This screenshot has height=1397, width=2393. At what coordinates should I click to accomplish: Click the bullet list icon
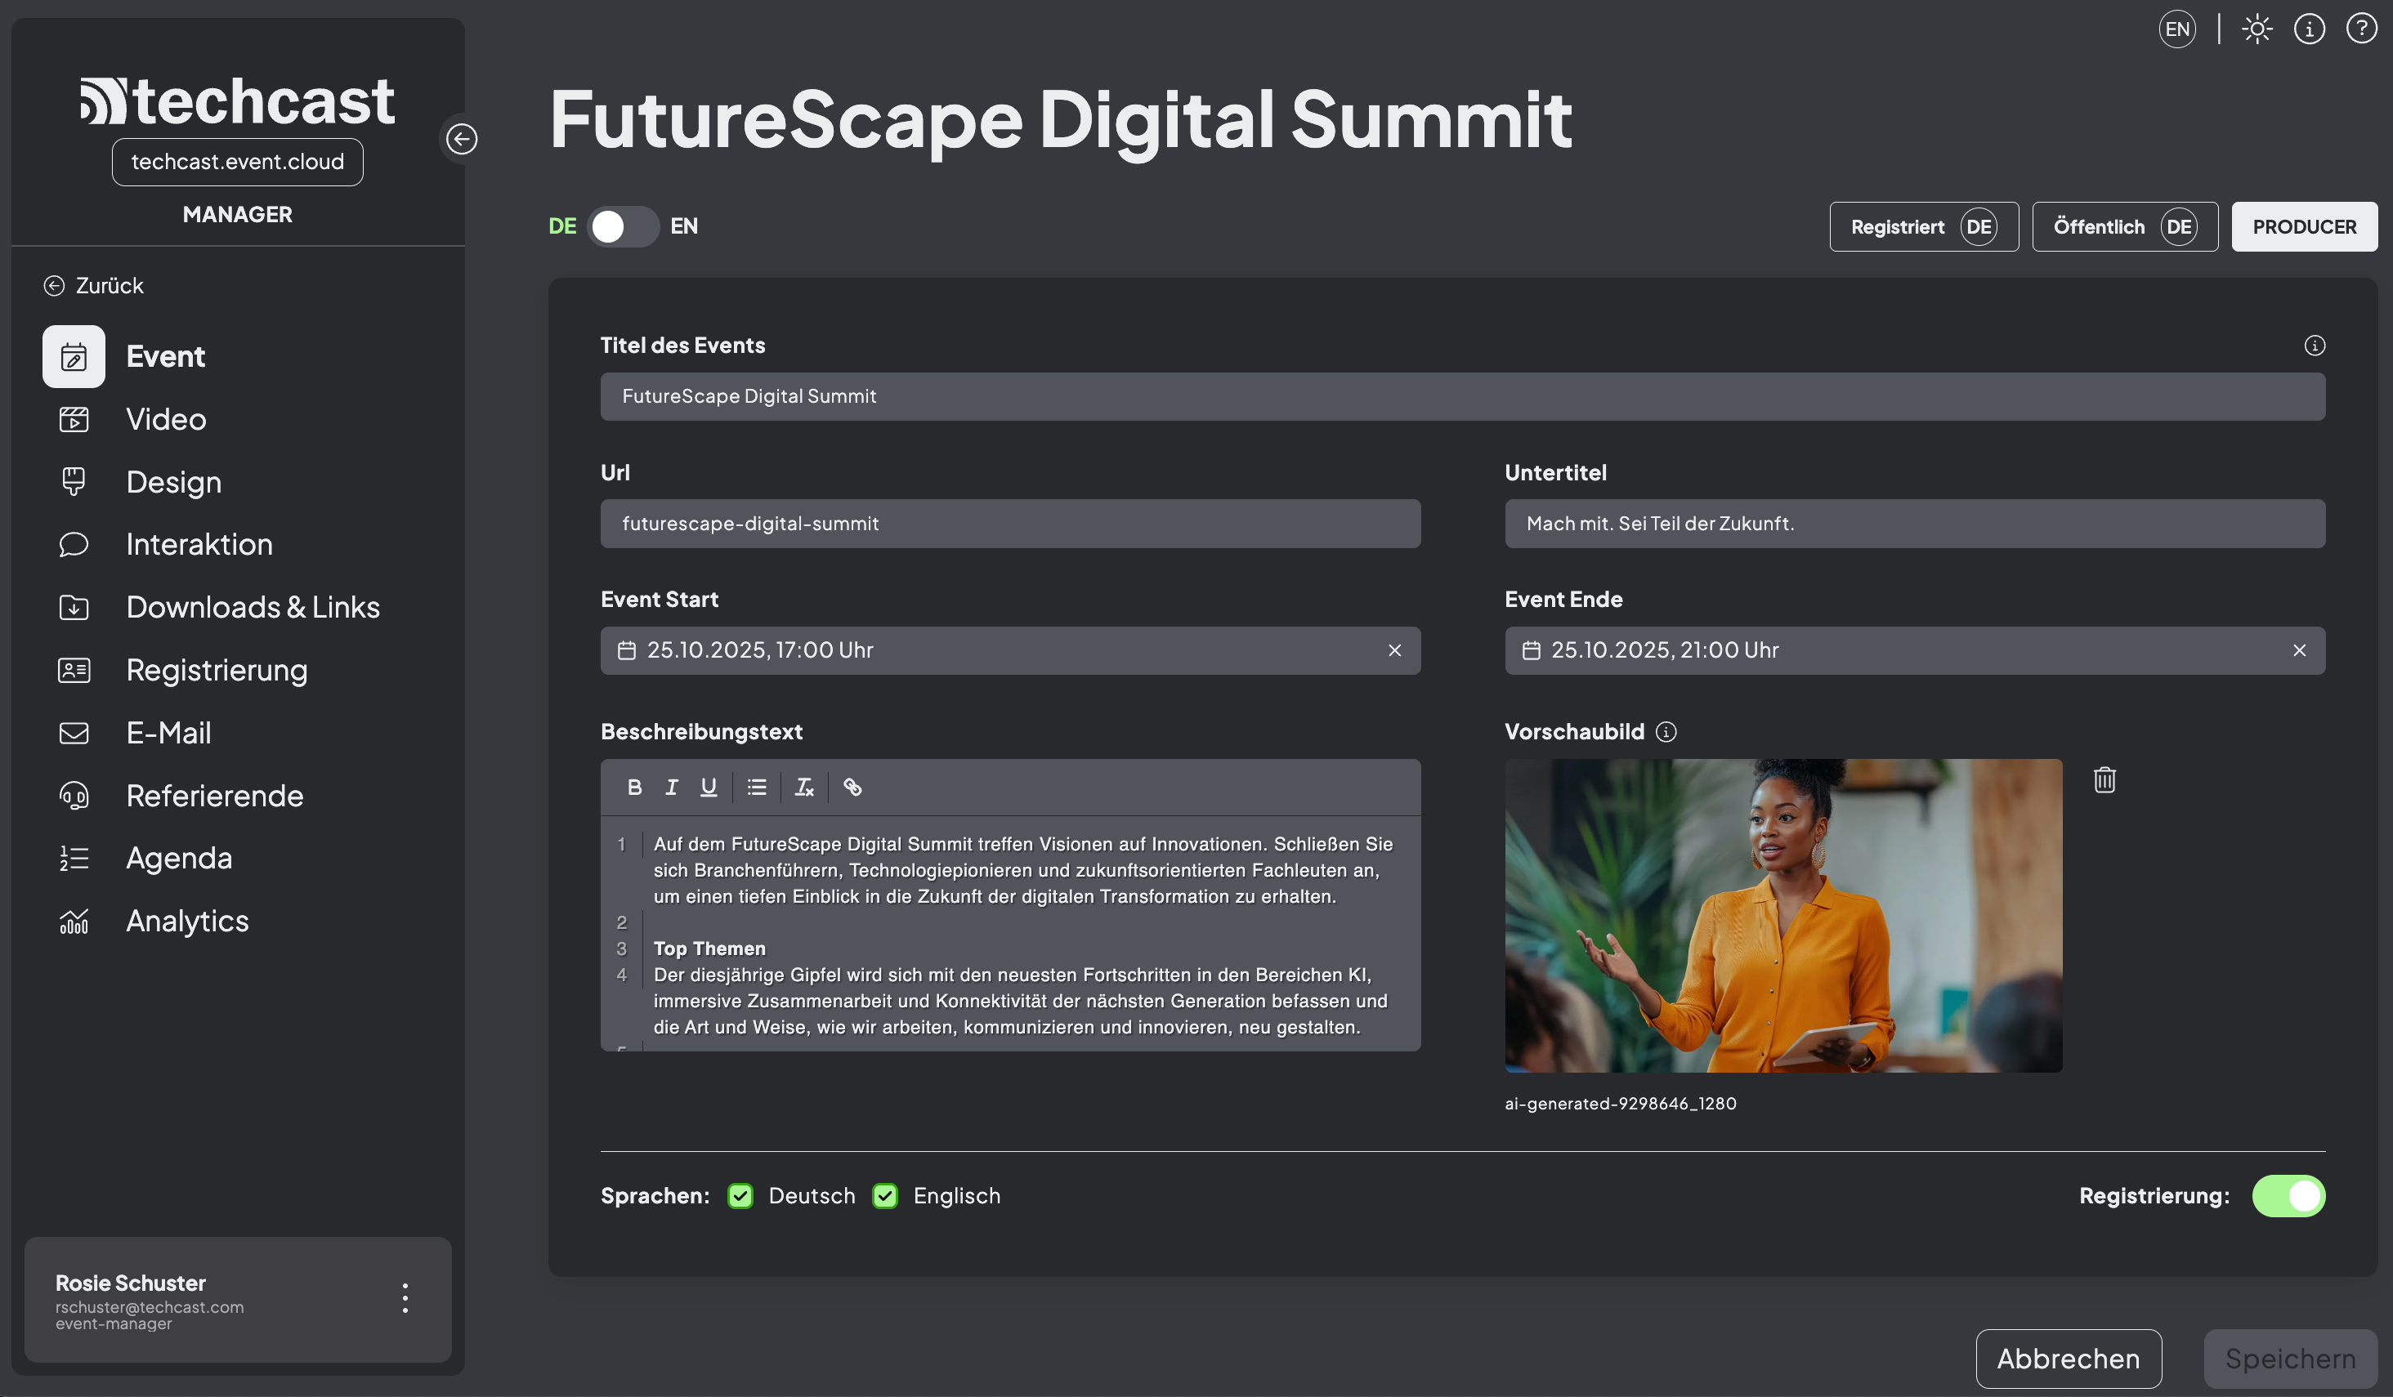pyautogui.click(x=756, y=787)
